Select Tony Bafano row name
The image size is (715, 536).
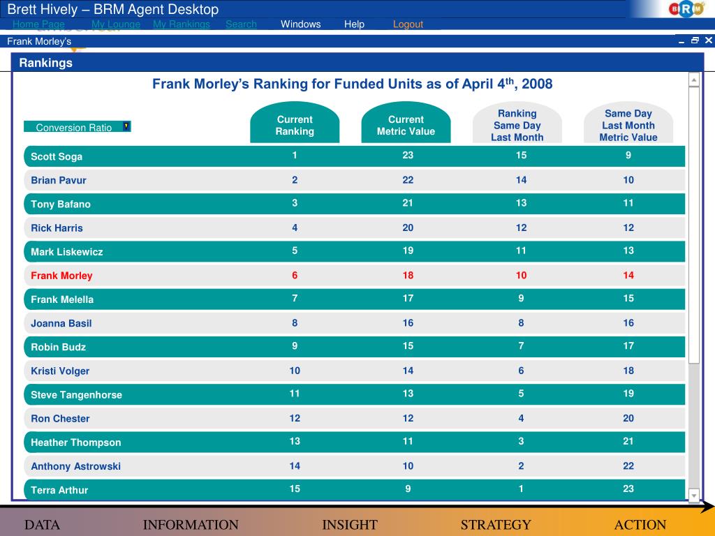[x=61, y=204]
